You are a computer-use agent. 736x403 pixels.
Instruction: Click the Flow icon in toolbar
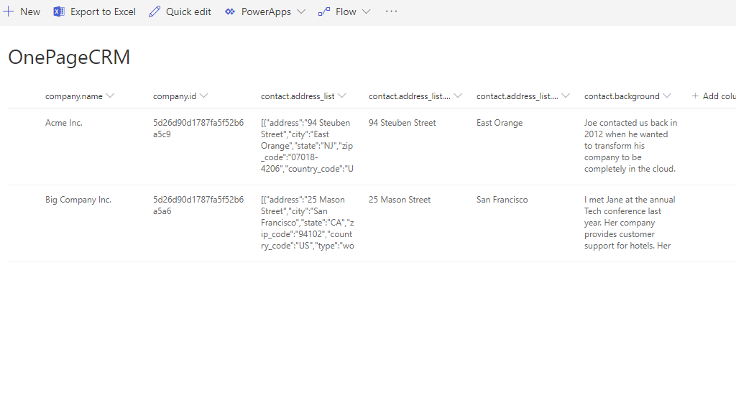pyautogui.click(x=324, y=11)
